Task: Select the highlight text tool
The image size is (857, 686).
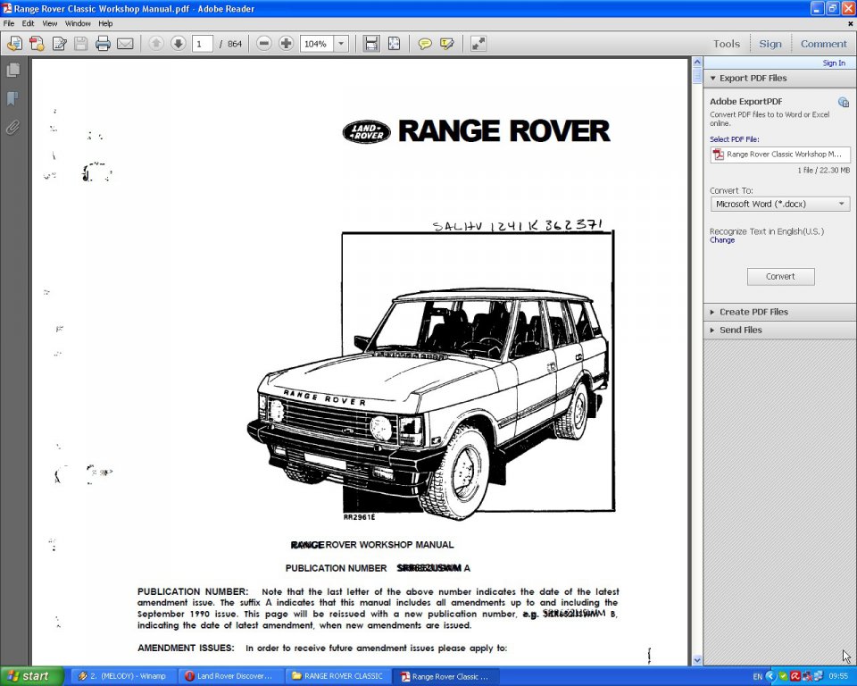Action: coord(447,44)
